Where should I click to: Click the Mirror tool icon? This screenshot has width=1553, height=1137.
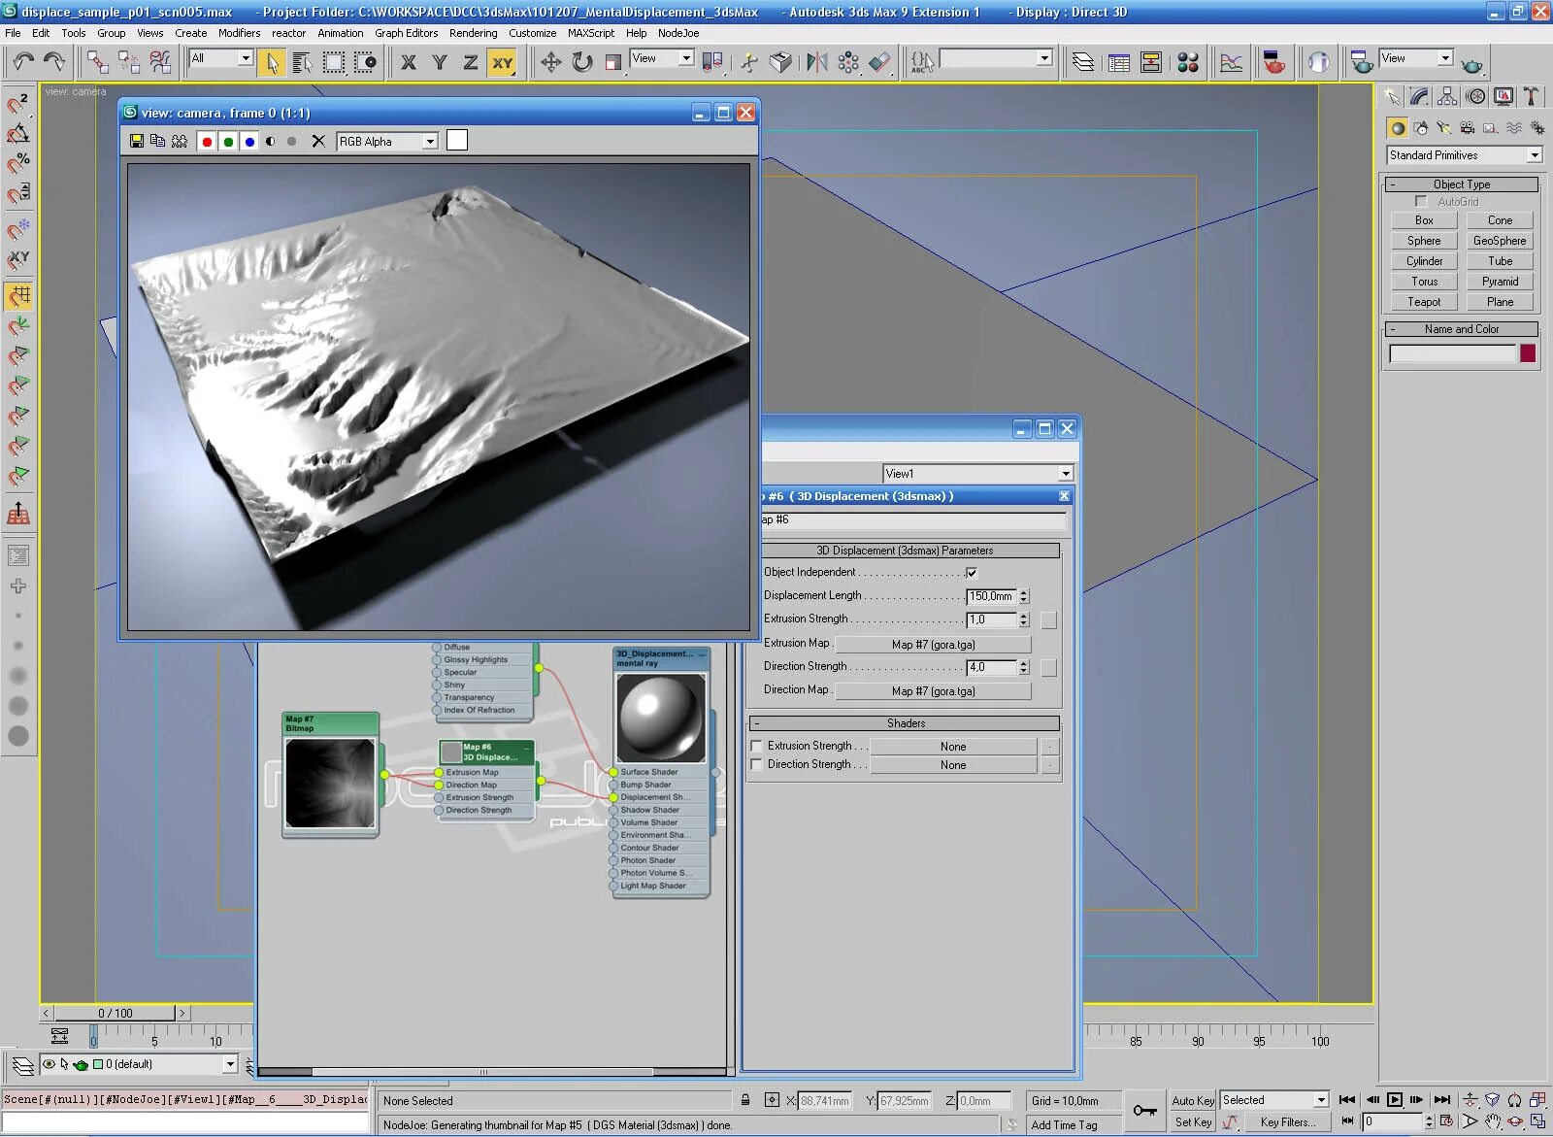point(816,62)
